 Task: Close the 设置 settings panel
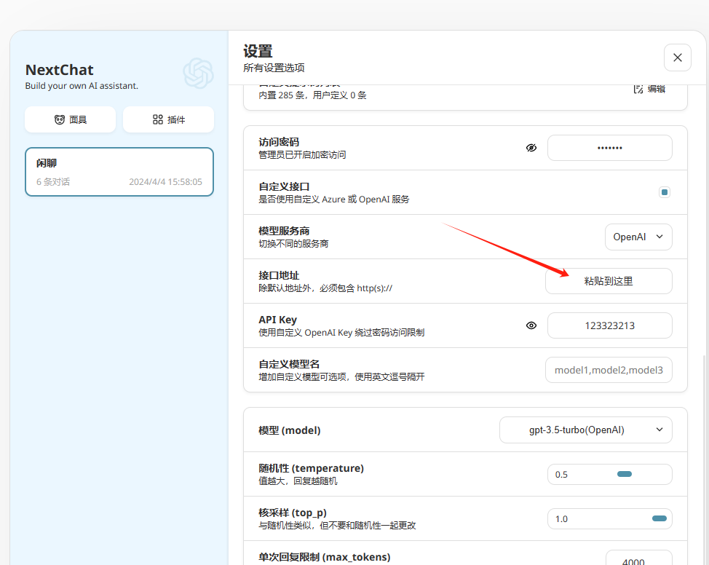click(x=678, y=58)
